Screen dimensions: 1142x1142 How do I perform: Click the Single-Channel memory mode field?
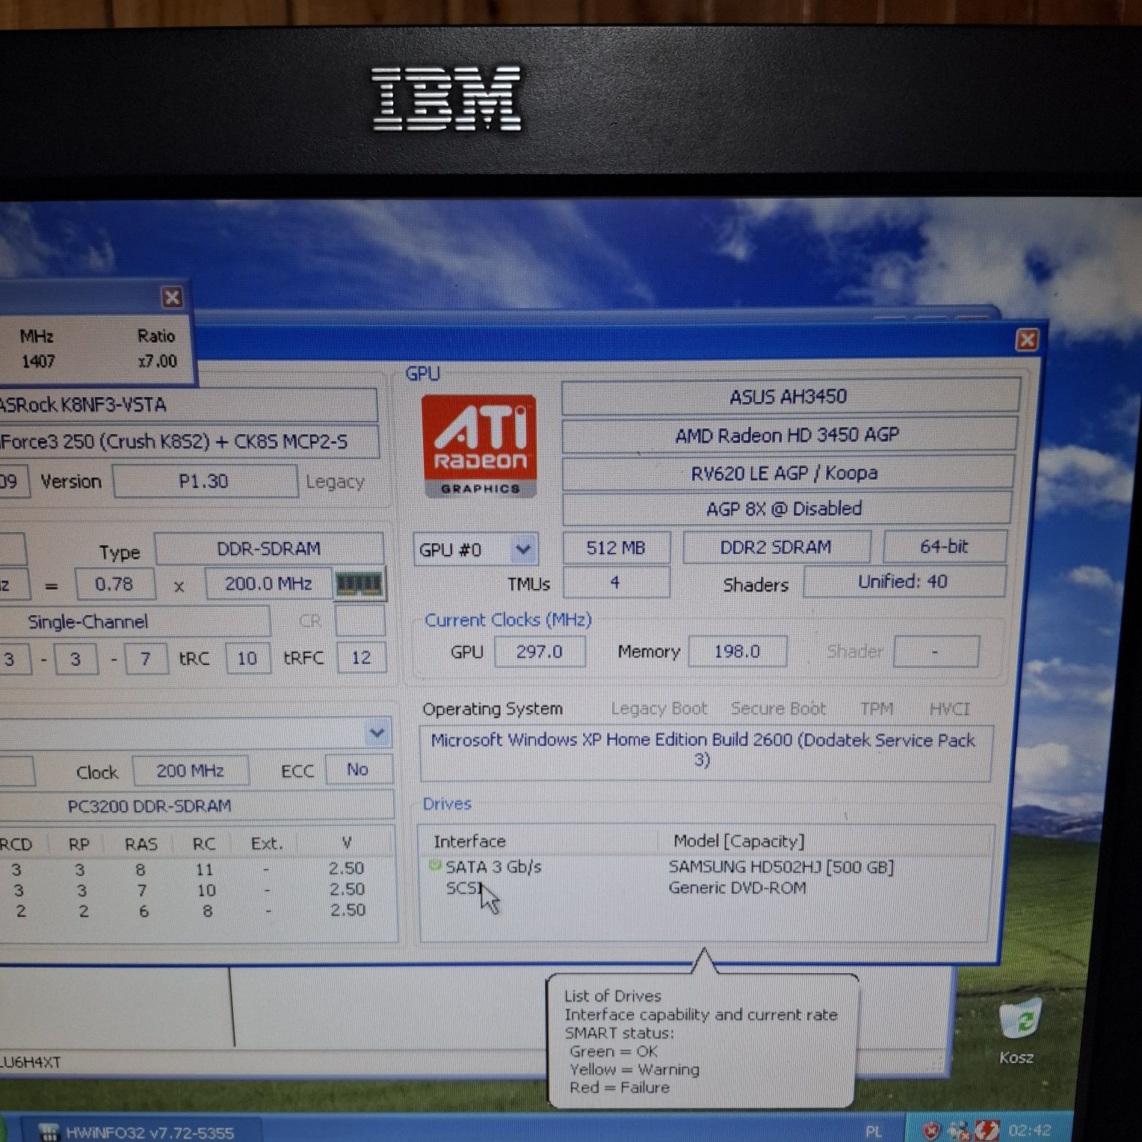[135, 622]
